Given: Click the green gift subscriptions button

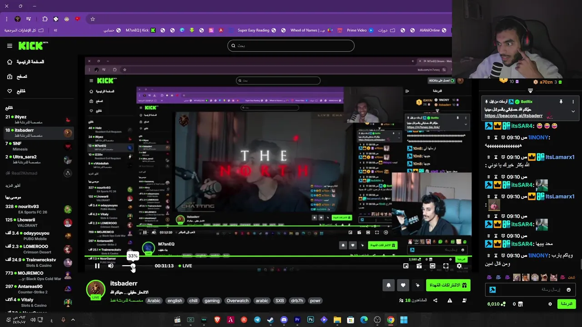Looking at the screenshot, I should 447,285.
